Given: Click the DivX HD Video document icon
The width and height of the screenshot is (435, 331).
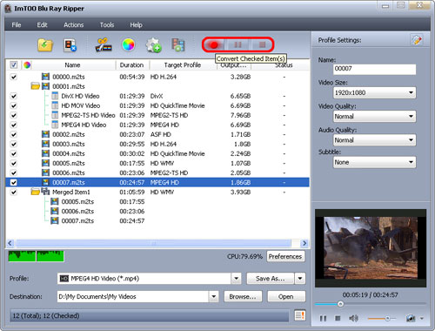Looking at the screenshot, I should click(x=55, y=96).
